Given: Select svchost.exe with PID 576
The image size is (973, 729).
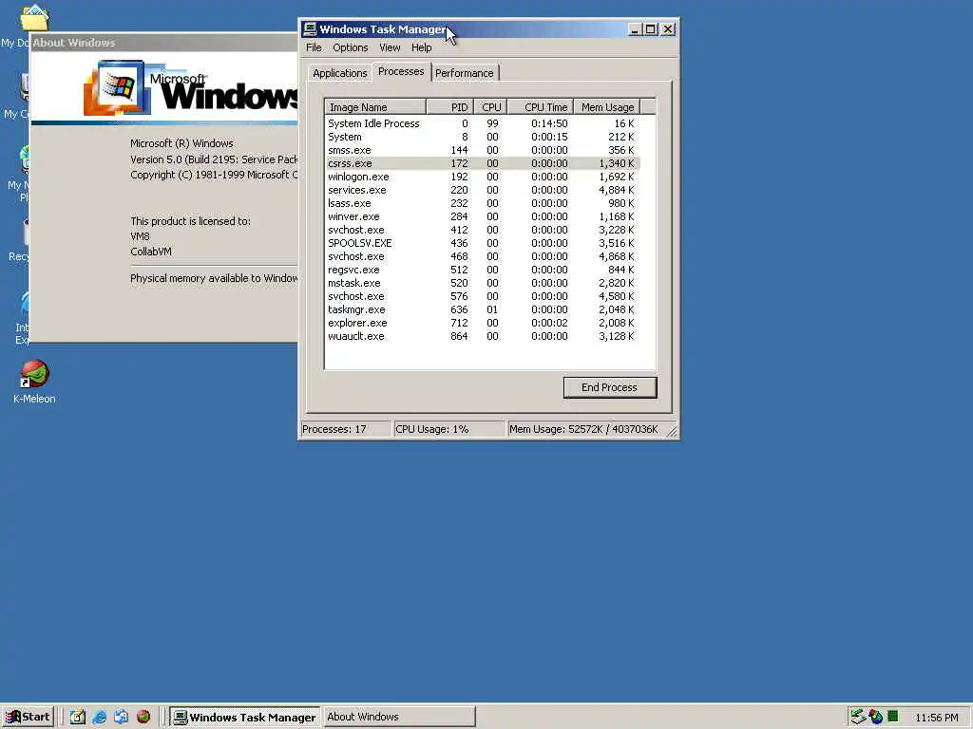Looking at the screenshot, I should 482,296.
